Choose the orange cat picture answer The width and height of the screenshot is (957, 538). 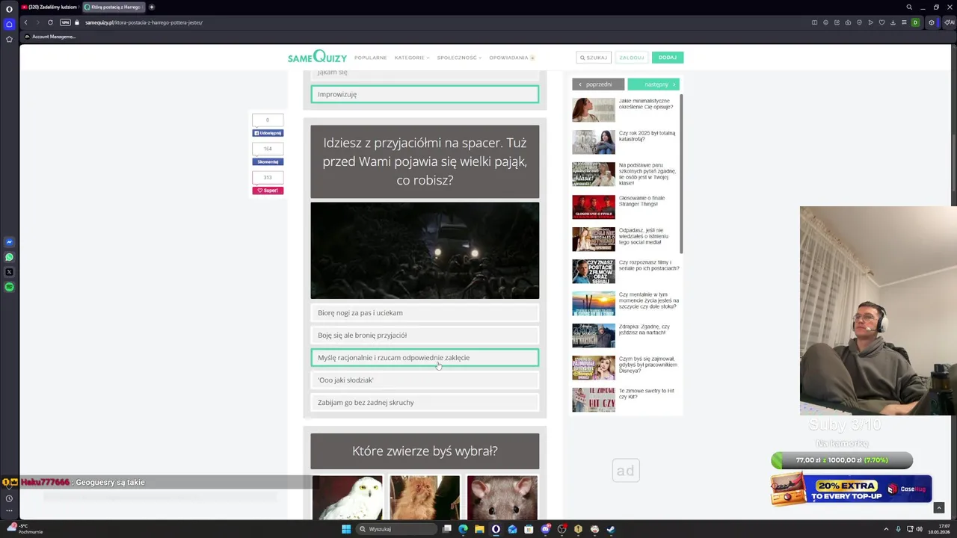click(425, 498)
